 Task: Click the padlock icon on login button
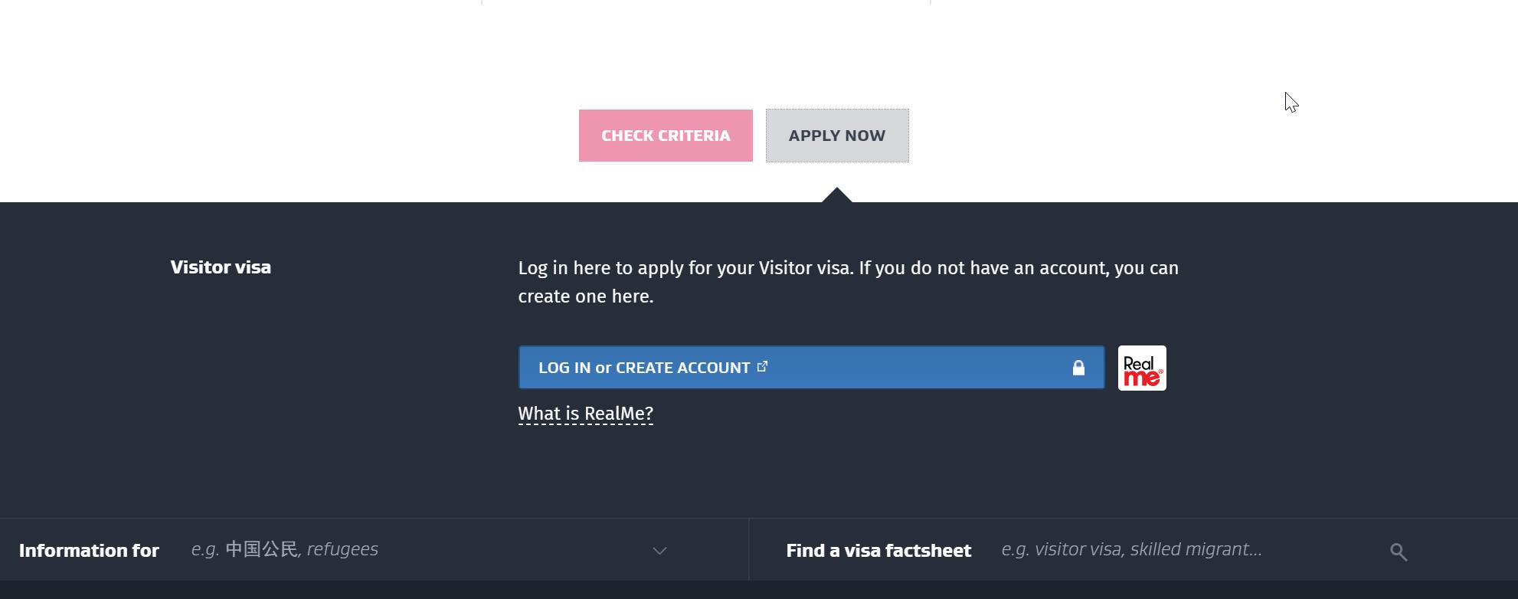[1078, 368]
